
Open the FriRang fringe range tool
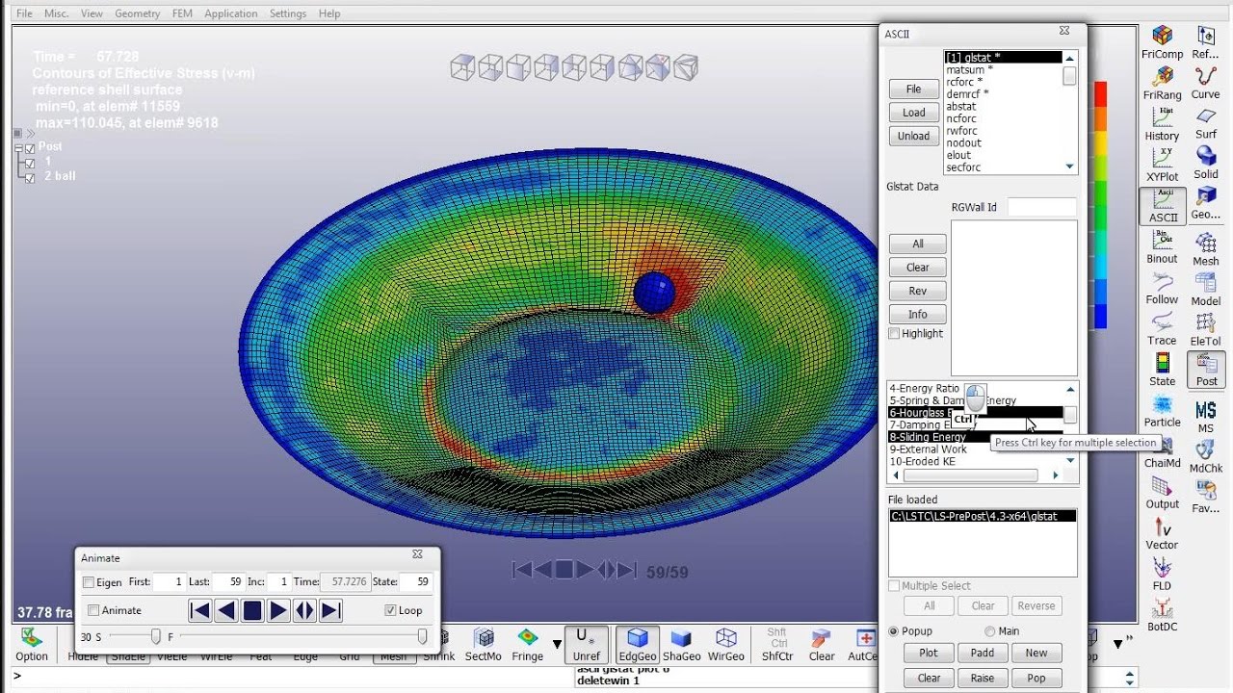tap(1163, 83)
